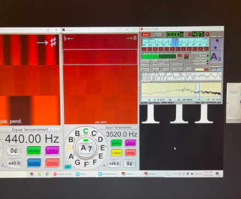The image size is (241, 199).
Task: Select note C in G-Tune's red note row
Action: click(161, 49)
